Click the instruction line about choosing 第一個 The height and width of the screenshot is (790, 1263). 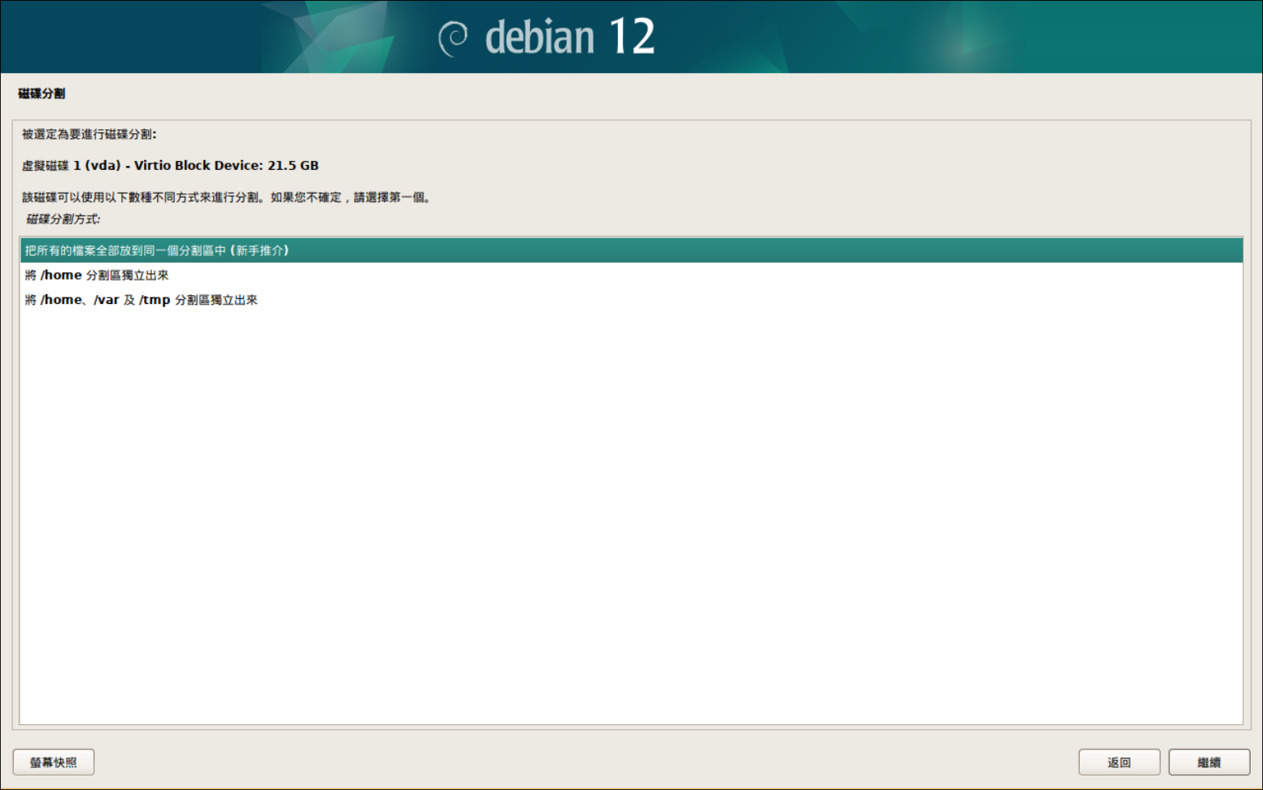point(226,197)
